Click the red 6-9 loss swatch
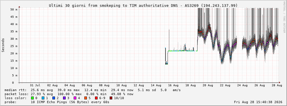This screenshot has height=106, width=287. 96,98
